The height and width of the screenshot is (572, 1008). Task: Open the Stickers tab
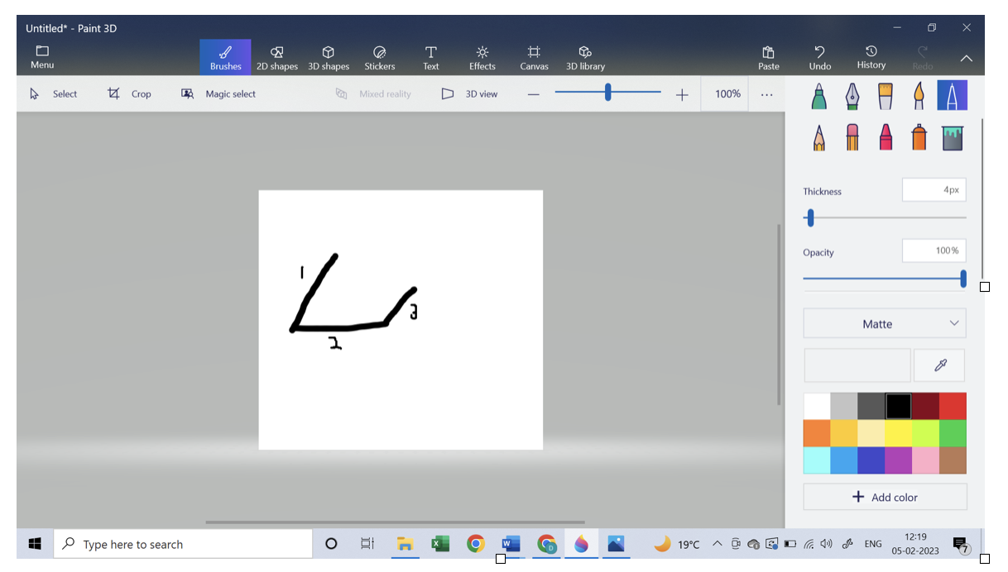coord(380,57)
